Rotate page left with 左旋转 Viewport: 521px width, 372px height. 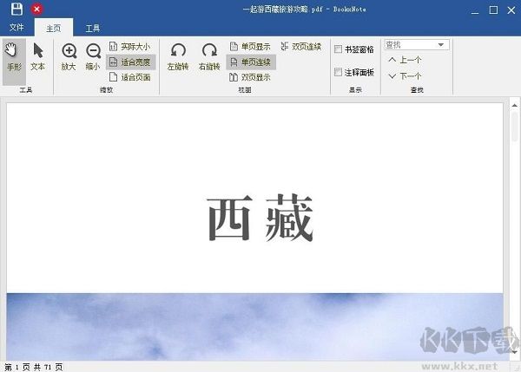(x=178, y=57)
